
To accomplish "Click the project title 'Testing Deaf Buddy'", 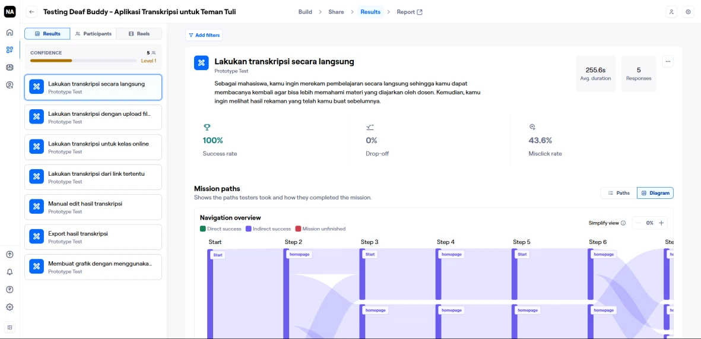I will [x=139, y=12].
